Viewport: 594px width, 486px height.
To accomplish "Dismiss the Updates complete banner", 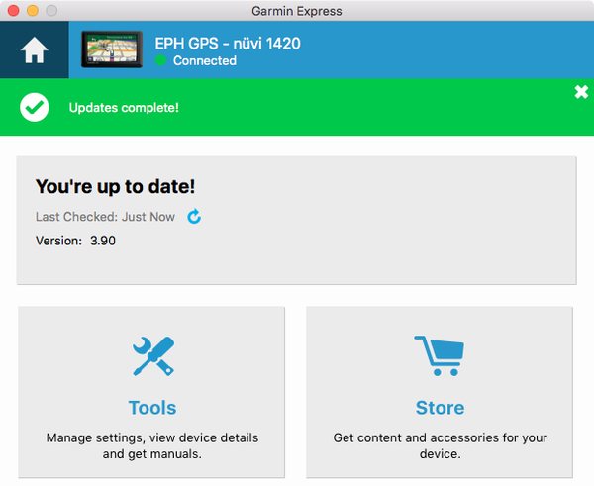I will pos(581,92).
